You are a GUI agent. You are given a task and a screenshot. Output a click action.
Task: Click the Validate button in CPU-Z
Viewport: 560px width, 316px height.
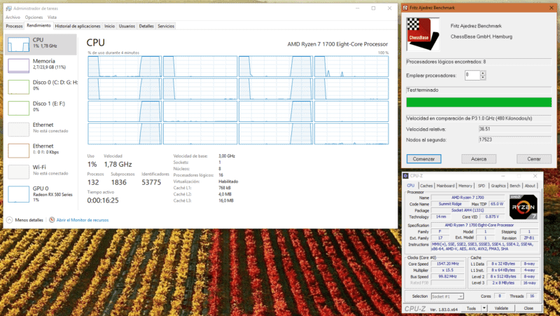click(501, 308)
